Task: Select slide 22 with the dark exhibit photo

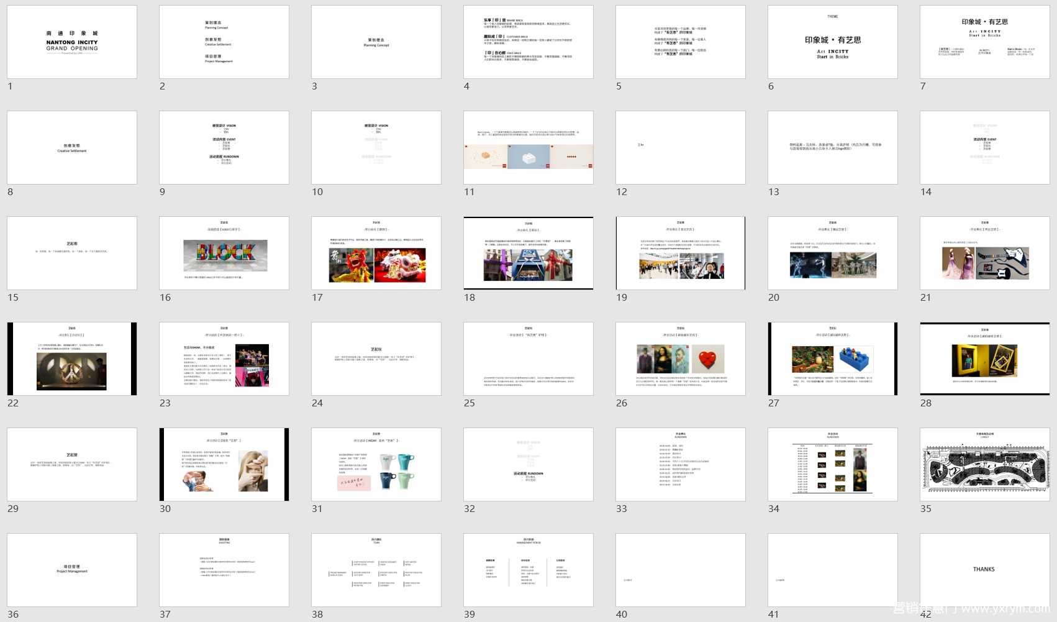Action: click(x=72, y=359)
